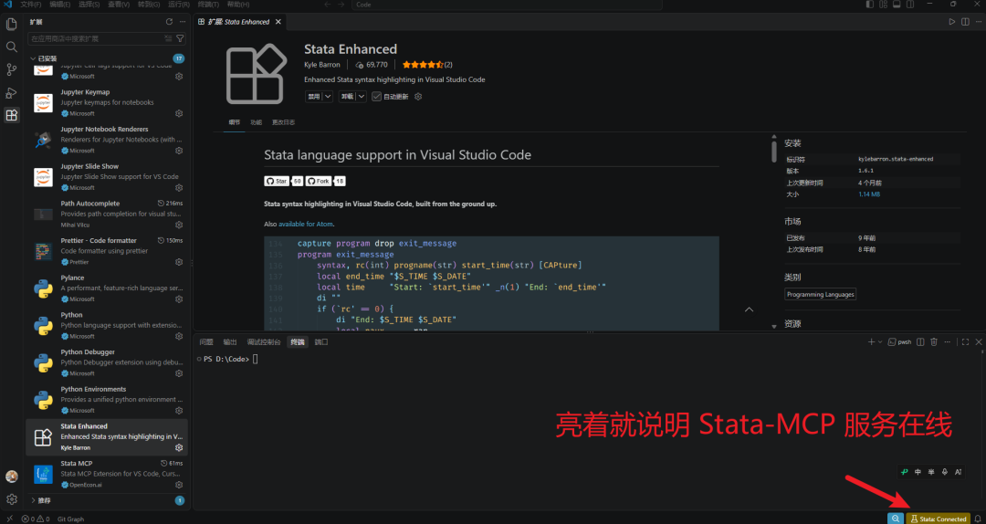This screenshot has width=986, height=524.
Task: Toggle the microphone in the IME toolbar
Action: [x=945, y=472]
